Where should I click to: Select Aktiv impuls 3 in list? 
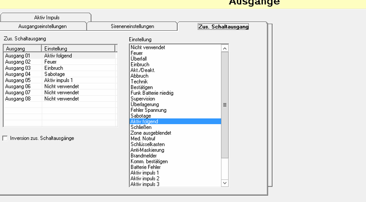pyautogui.click(x=145, y=184)
